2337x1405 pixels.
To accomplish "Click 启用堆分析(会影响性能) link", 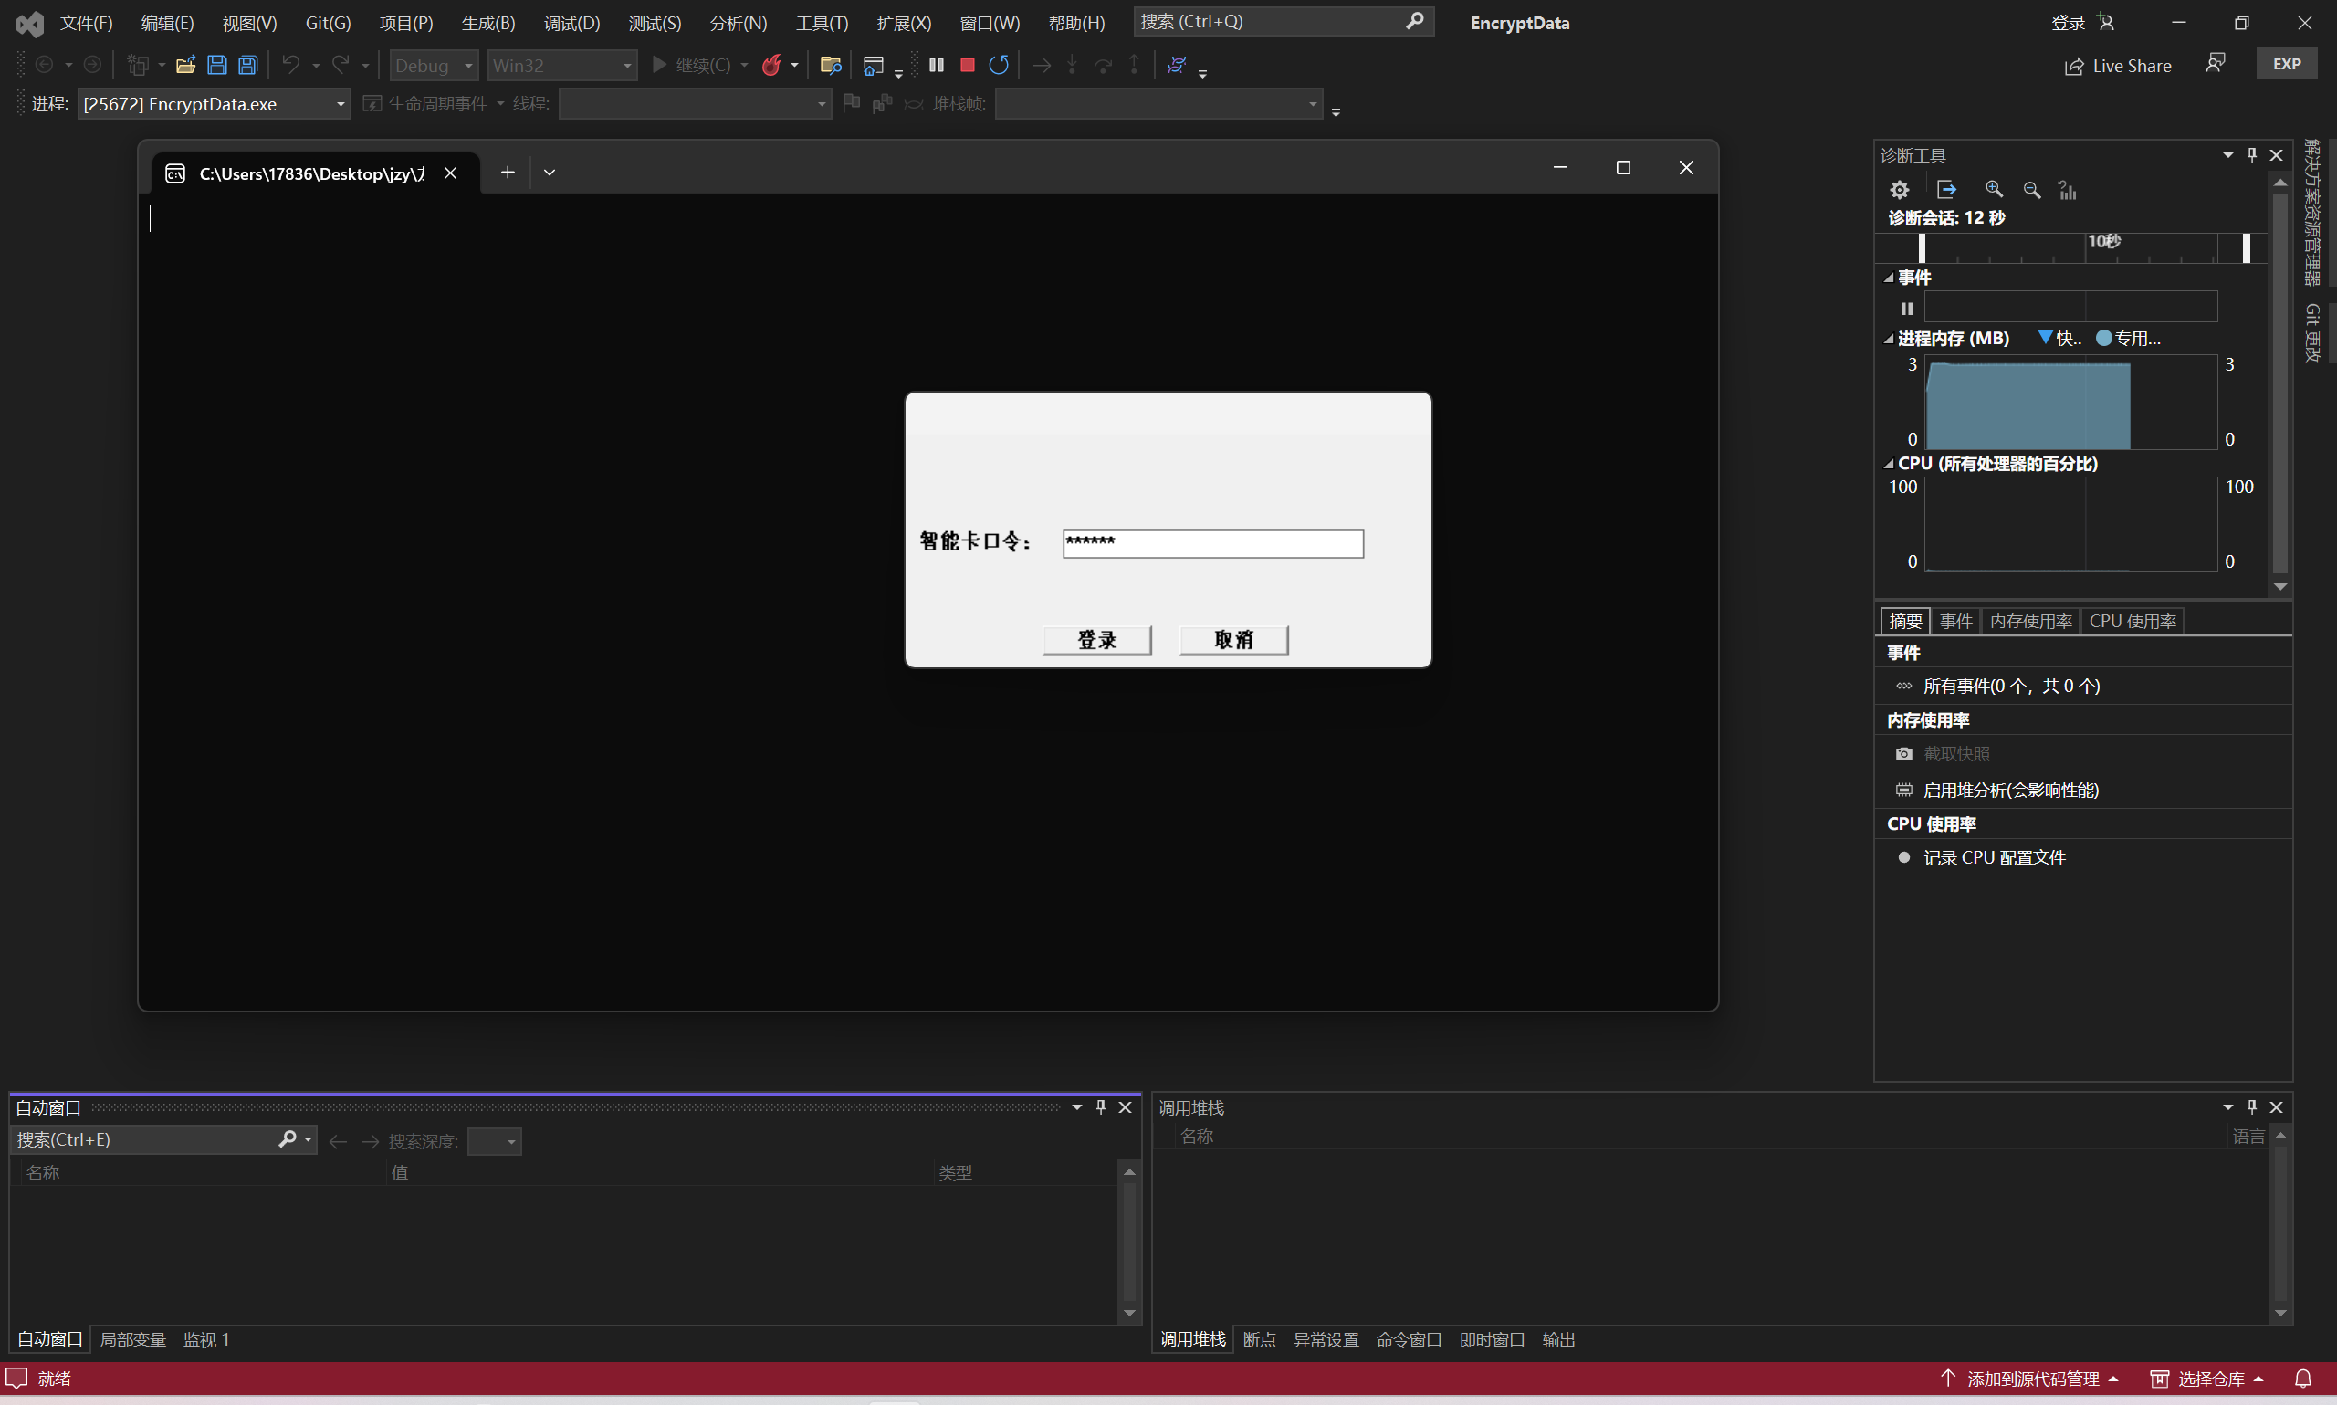I will (x=2010, y=790).
